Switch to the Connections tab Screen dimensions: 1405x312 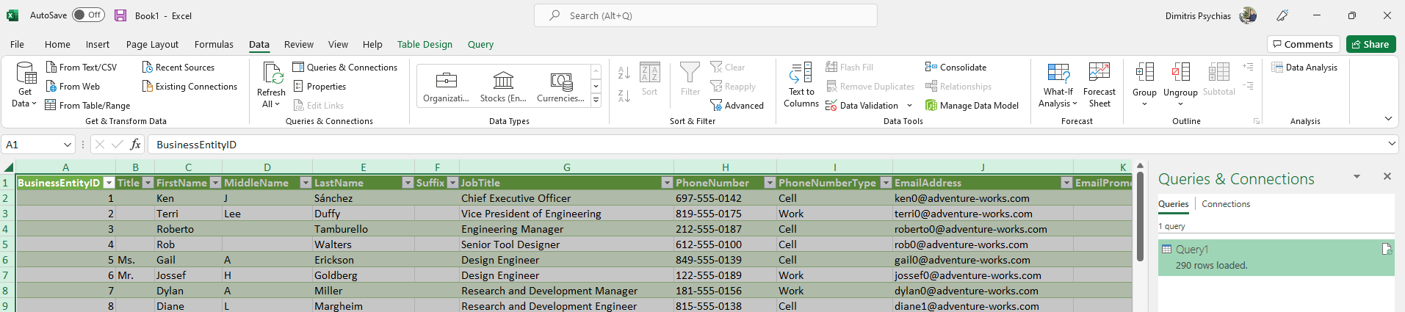coord(1226,204)
